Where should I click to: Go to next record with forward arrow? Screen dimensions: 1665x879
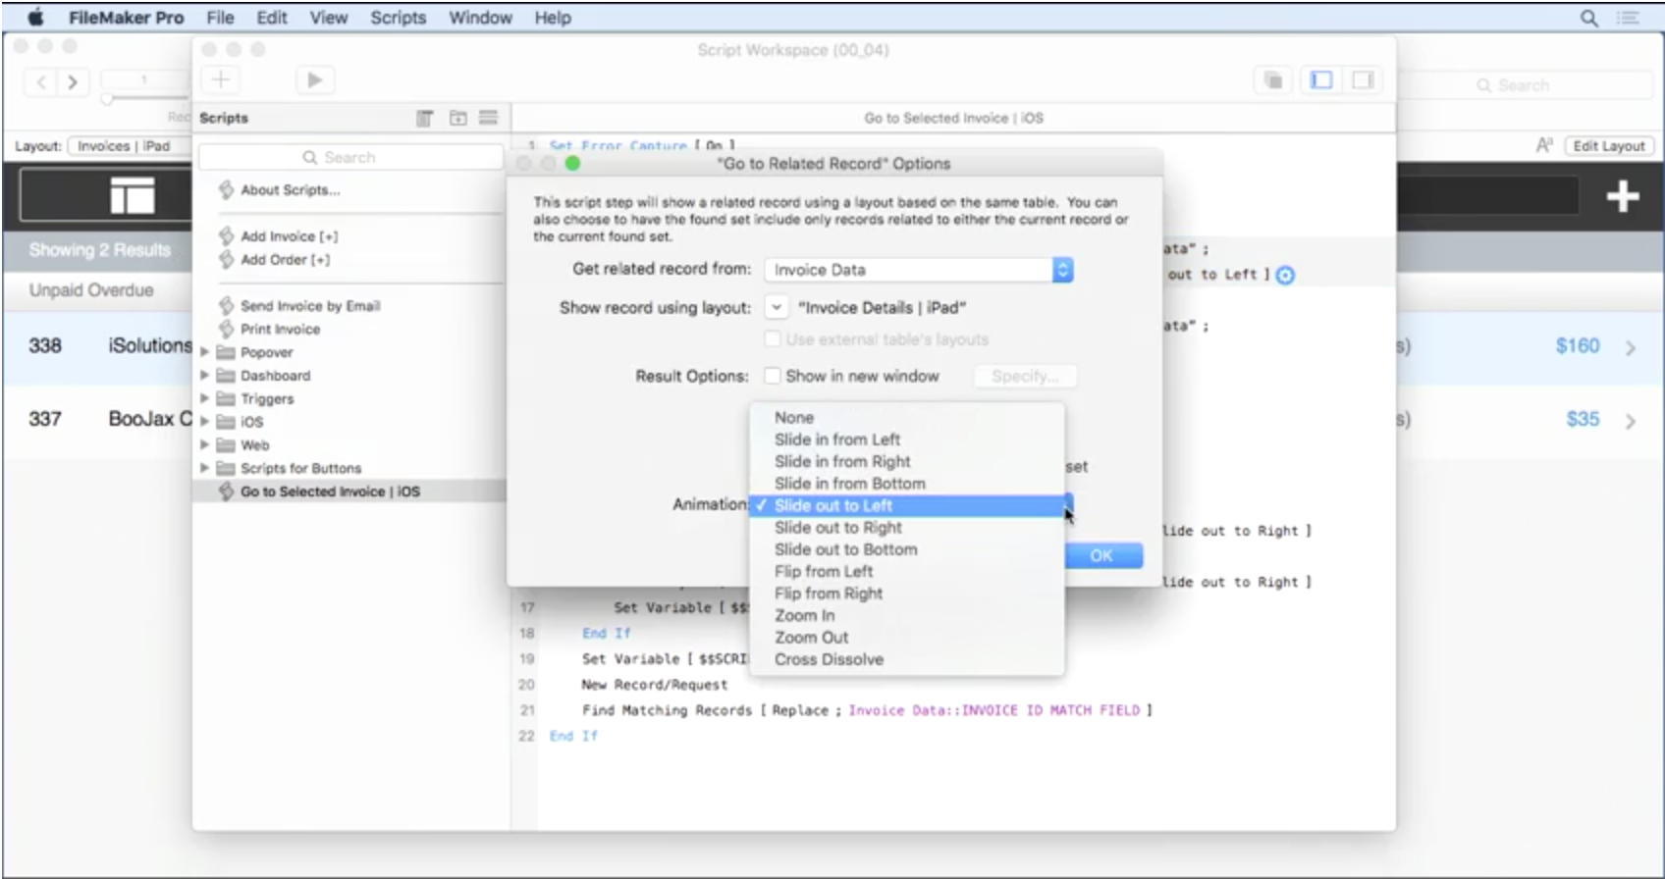(x=73, y=81)
